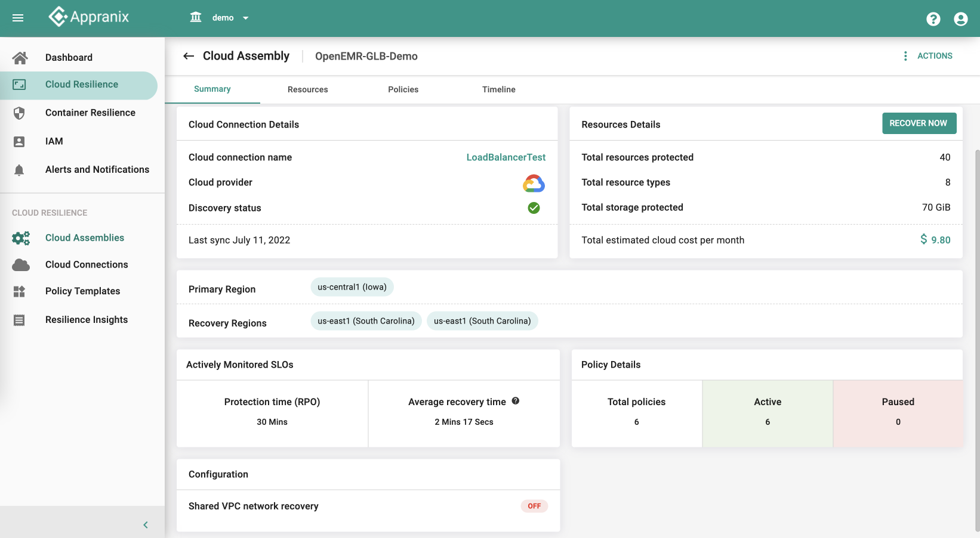Click the Average recovery time info icon
The height and width of the screenshot is (538, 980).
coord(516,401)
